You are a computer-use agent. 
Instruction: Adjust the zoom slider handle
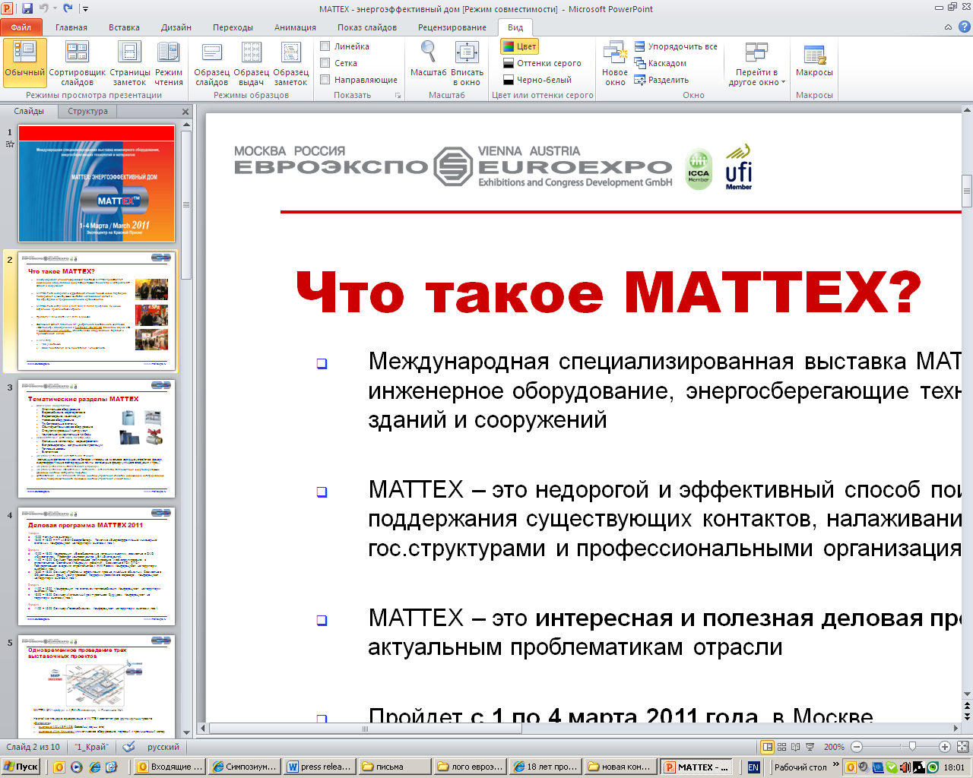pyautogui.click(x=912, y=747)
